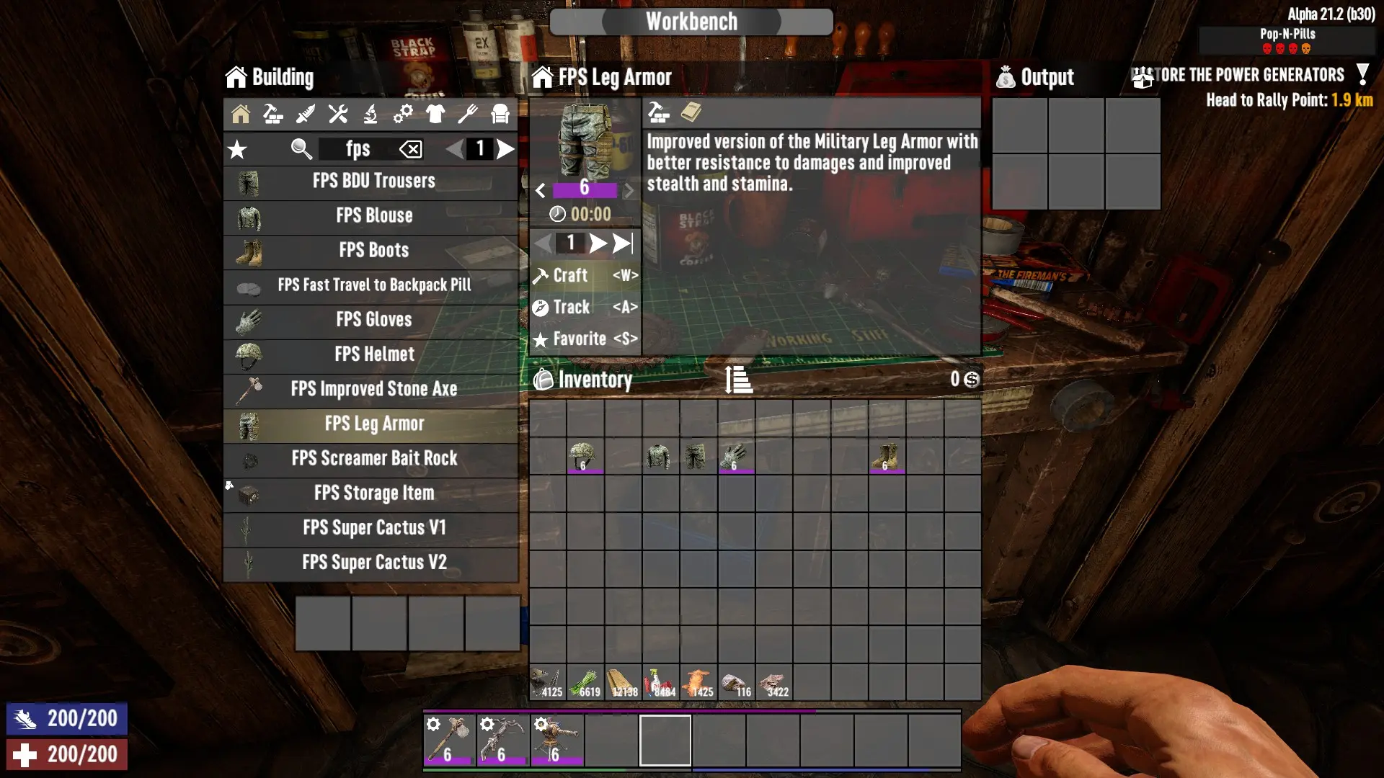Toggle Track option with A shortcut
This screenshot has height=778, width=1384.
(584, 306)
